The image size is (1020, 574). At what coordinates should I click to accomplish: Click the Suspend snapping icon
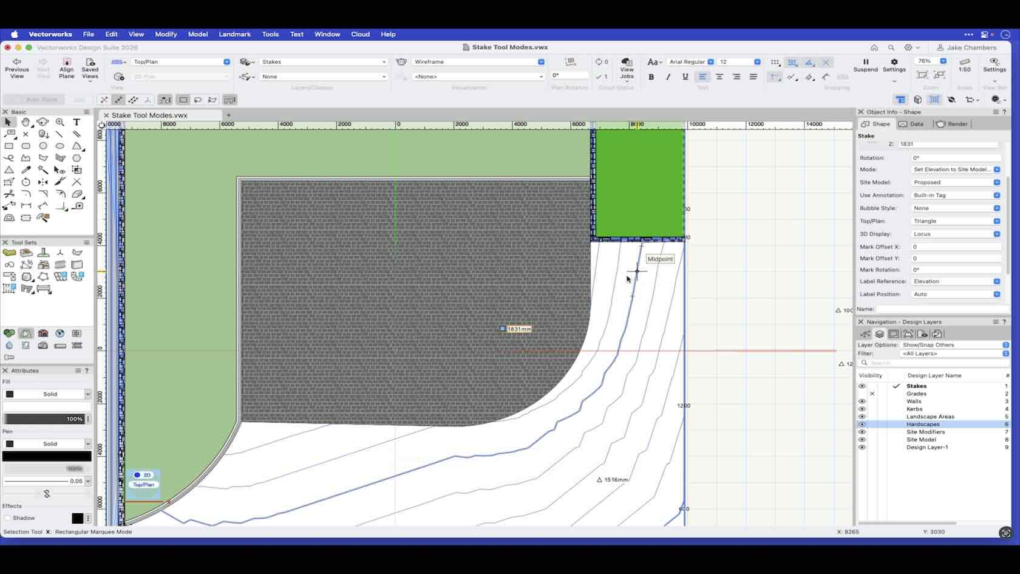click(865, 65)
